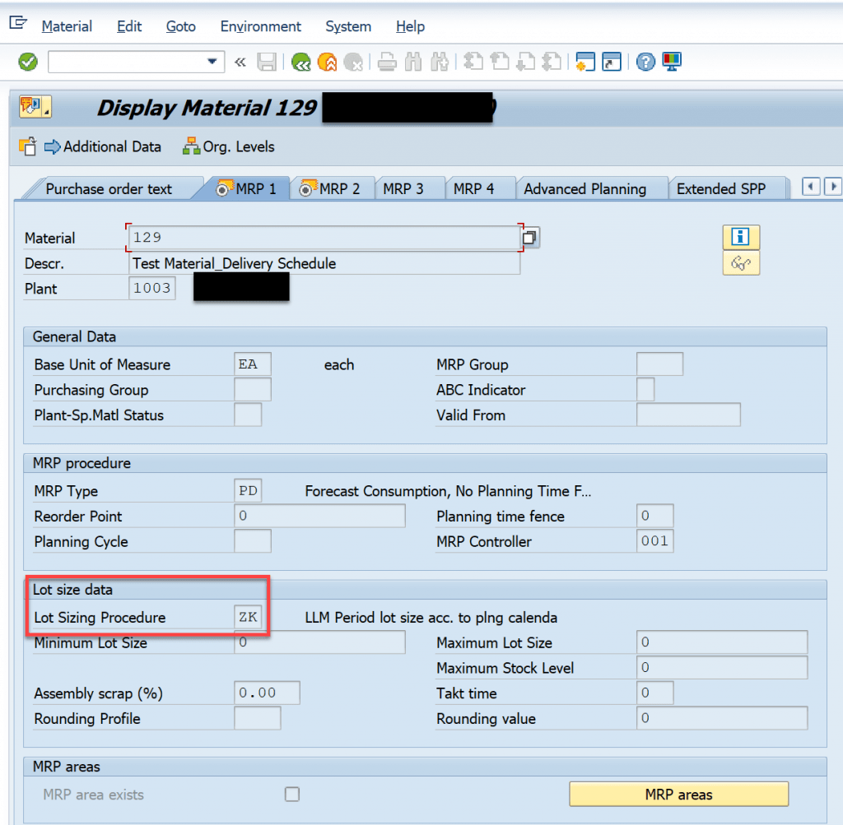Click the MRP Type field PD
Viewport: 843px width, 825px height.
(248, 490)
